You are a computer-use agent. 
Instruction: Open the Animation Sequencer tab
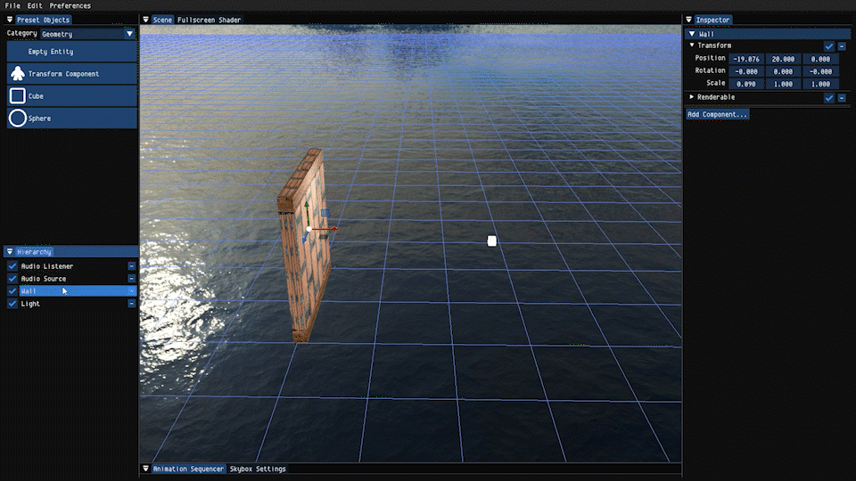pos(188,469)
